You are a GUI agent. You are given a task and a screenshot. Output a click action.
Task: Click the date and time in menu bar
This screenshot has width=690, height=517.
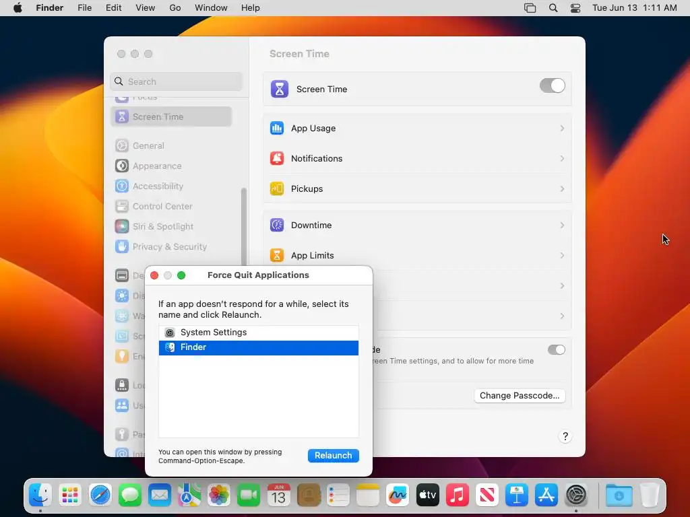pyautogui.click(x=634, y=8)
